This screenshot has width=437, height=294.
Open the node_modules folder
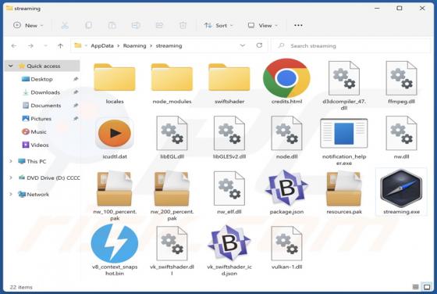[172, 77]
